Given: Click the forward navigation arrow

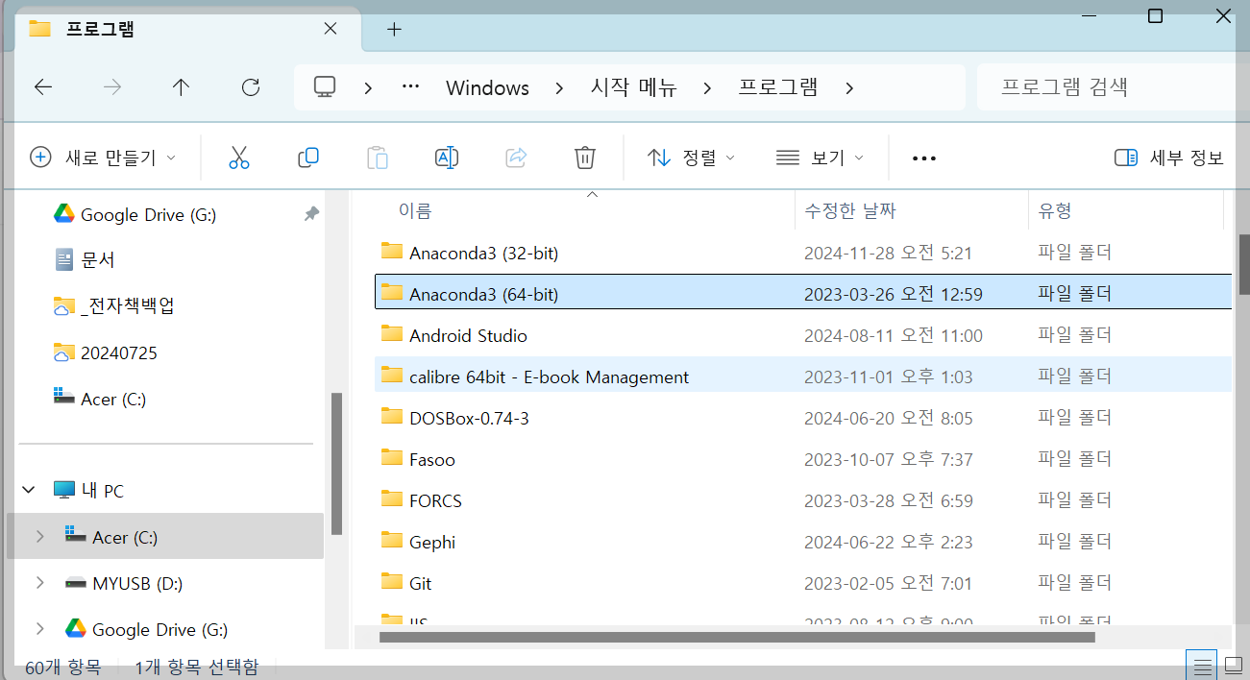Looking at the screenshot, I should [x=112, y=87].
